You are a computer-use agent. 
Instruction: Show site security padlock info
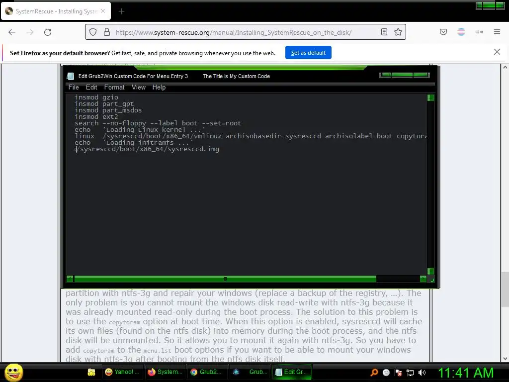coord(107,32)
